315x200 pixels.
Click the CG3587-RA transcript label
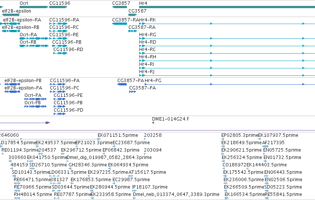coord(142,27)
